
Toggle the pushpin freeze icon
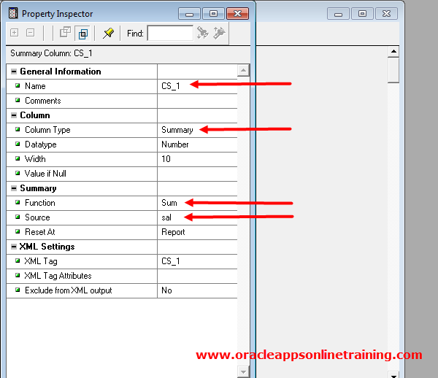click(108, 33)
